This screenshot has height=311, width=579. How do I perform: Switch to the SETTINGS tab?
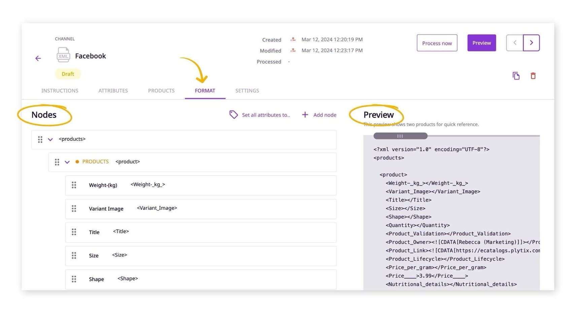247,91
